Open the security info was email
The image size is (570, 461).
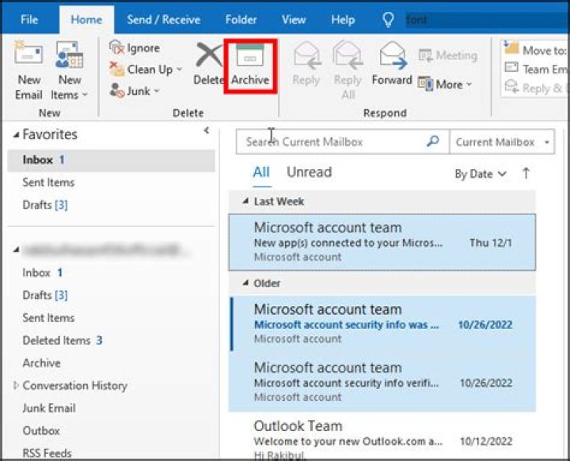tap(382, 323)
